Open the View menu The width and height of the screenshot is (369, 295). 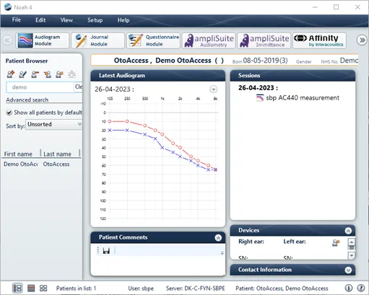coord(66,20)
